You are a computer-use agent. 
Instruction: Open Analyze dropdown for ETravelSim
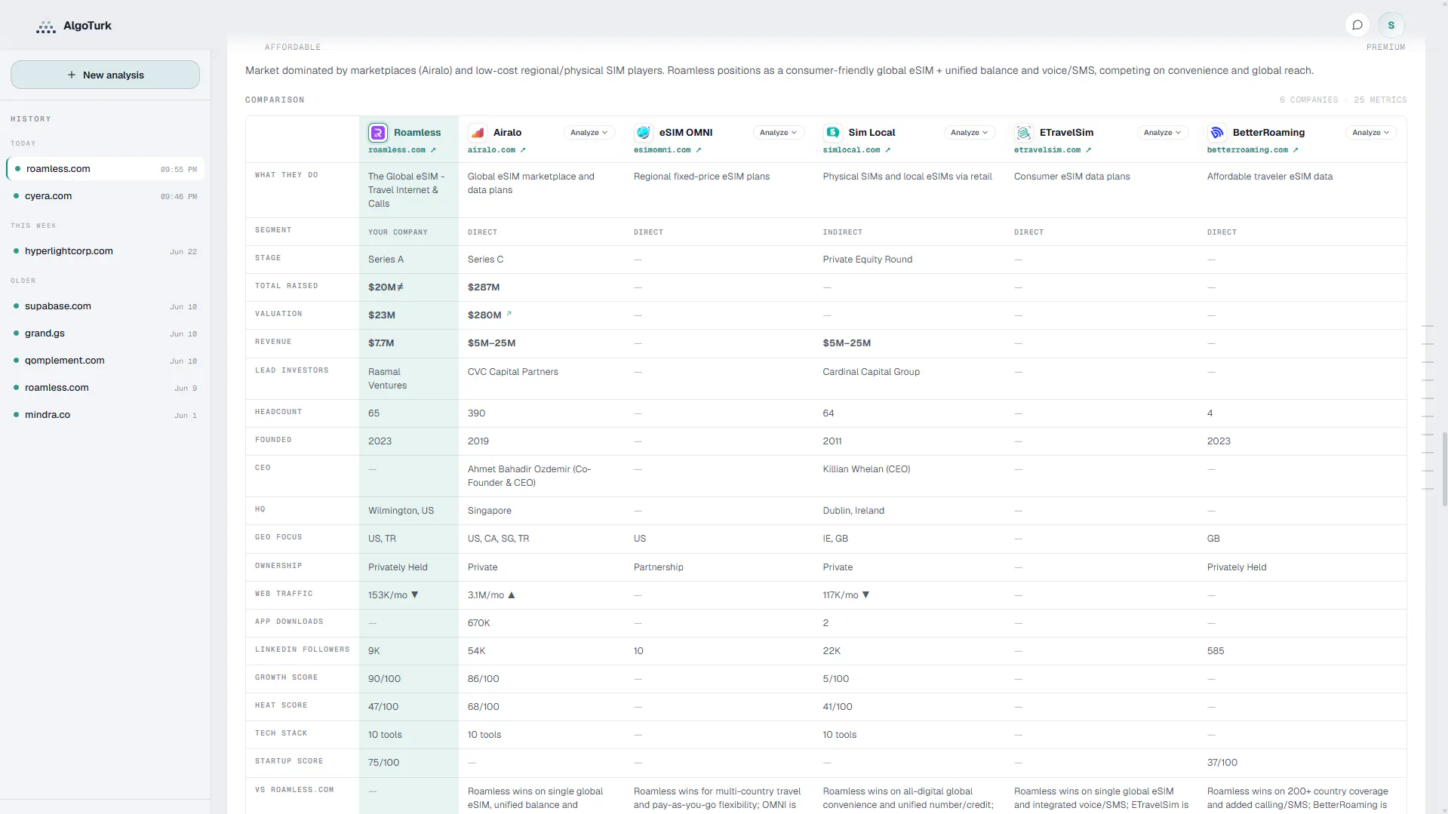[1163, 133]
